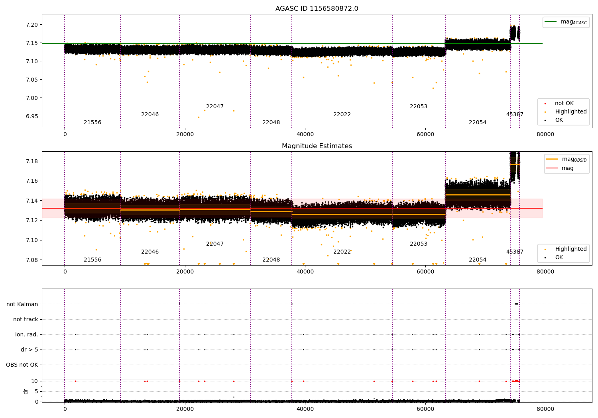
Task: Click the 7.08 y-axis tick label
Action: pos(32,260)
